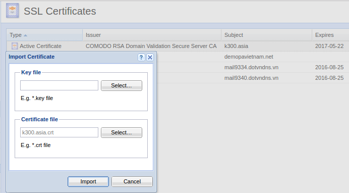Focus the Certificate file field showing k300.asia.crt
This screenshot has height=193, width=349.
(59, 132)
